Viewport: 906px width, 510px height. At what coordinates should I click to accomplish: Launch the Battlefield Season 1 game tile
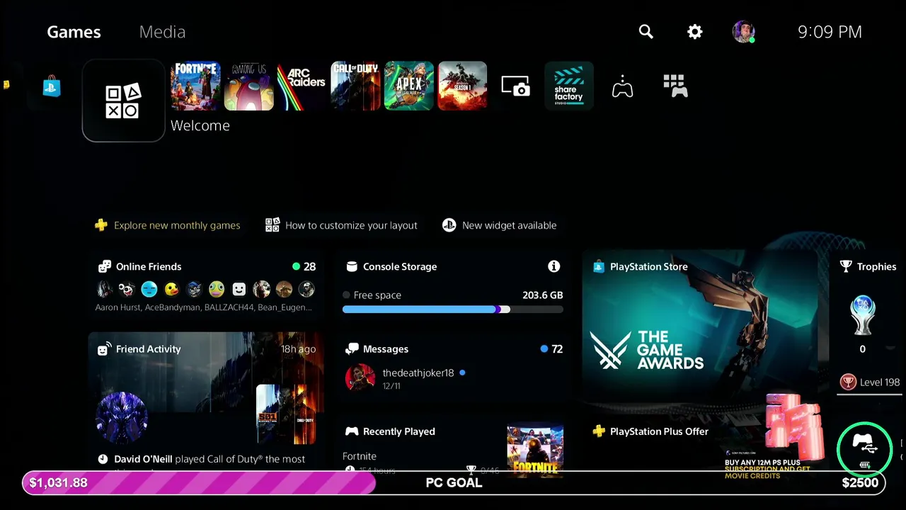(x=463, y=86)
